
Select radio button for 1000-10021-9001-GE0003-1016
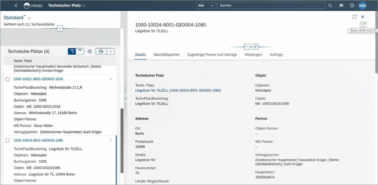8,79
